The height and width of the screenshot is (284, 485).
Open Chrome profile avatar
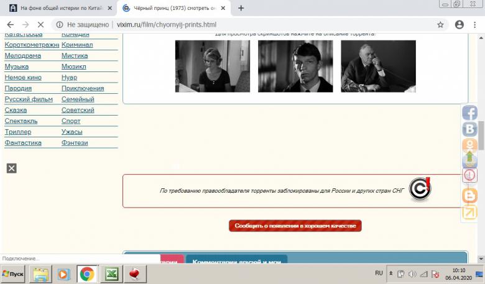click(460, 25)
